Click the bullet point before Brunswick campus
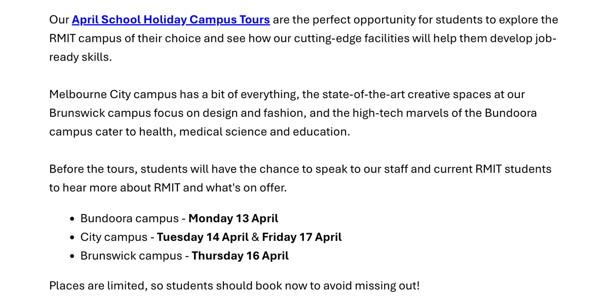Image resolution: width=608 pixels, height=297 pixels. pyautogui.click(x=71, y=257)
